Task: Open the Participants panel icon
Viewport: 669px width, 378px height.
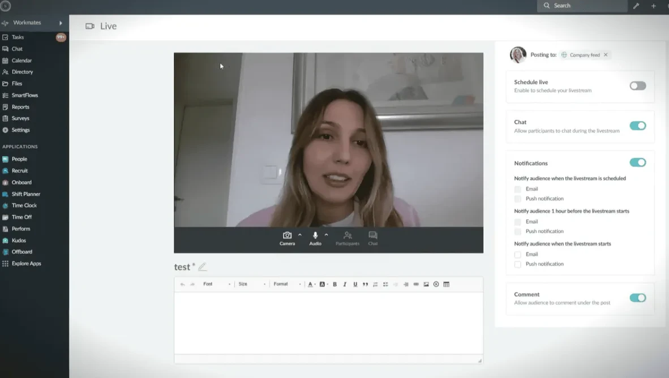Action: click(x=348, y=235)
